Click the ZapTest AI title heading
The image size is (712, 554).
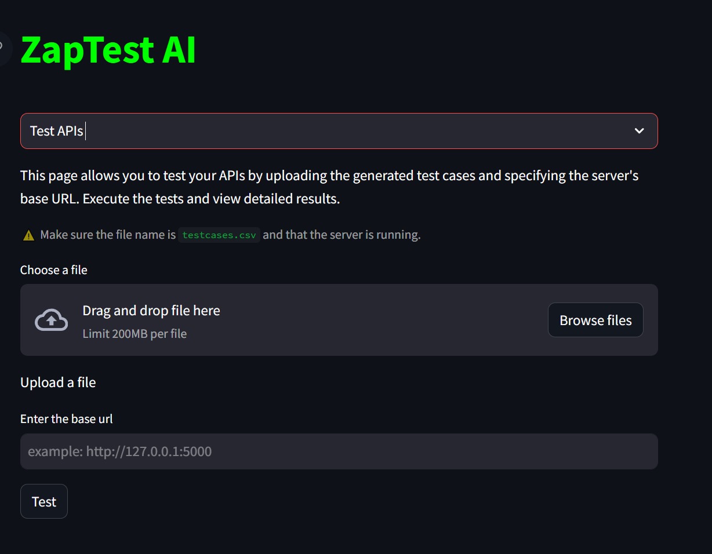pyautogui.click(x=108, y=50)
